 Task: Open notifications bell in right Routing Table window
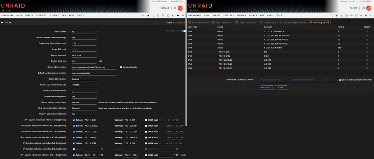click(x=371, y=15)
